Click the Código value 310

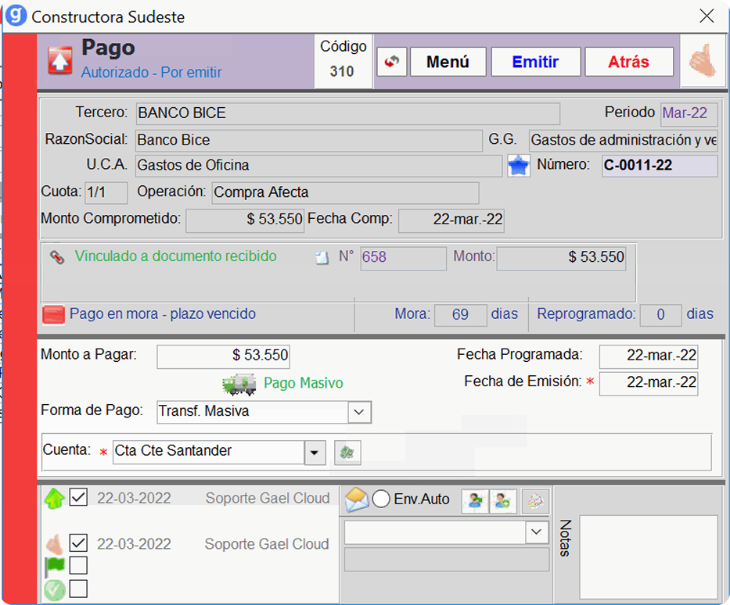[342, 72]
